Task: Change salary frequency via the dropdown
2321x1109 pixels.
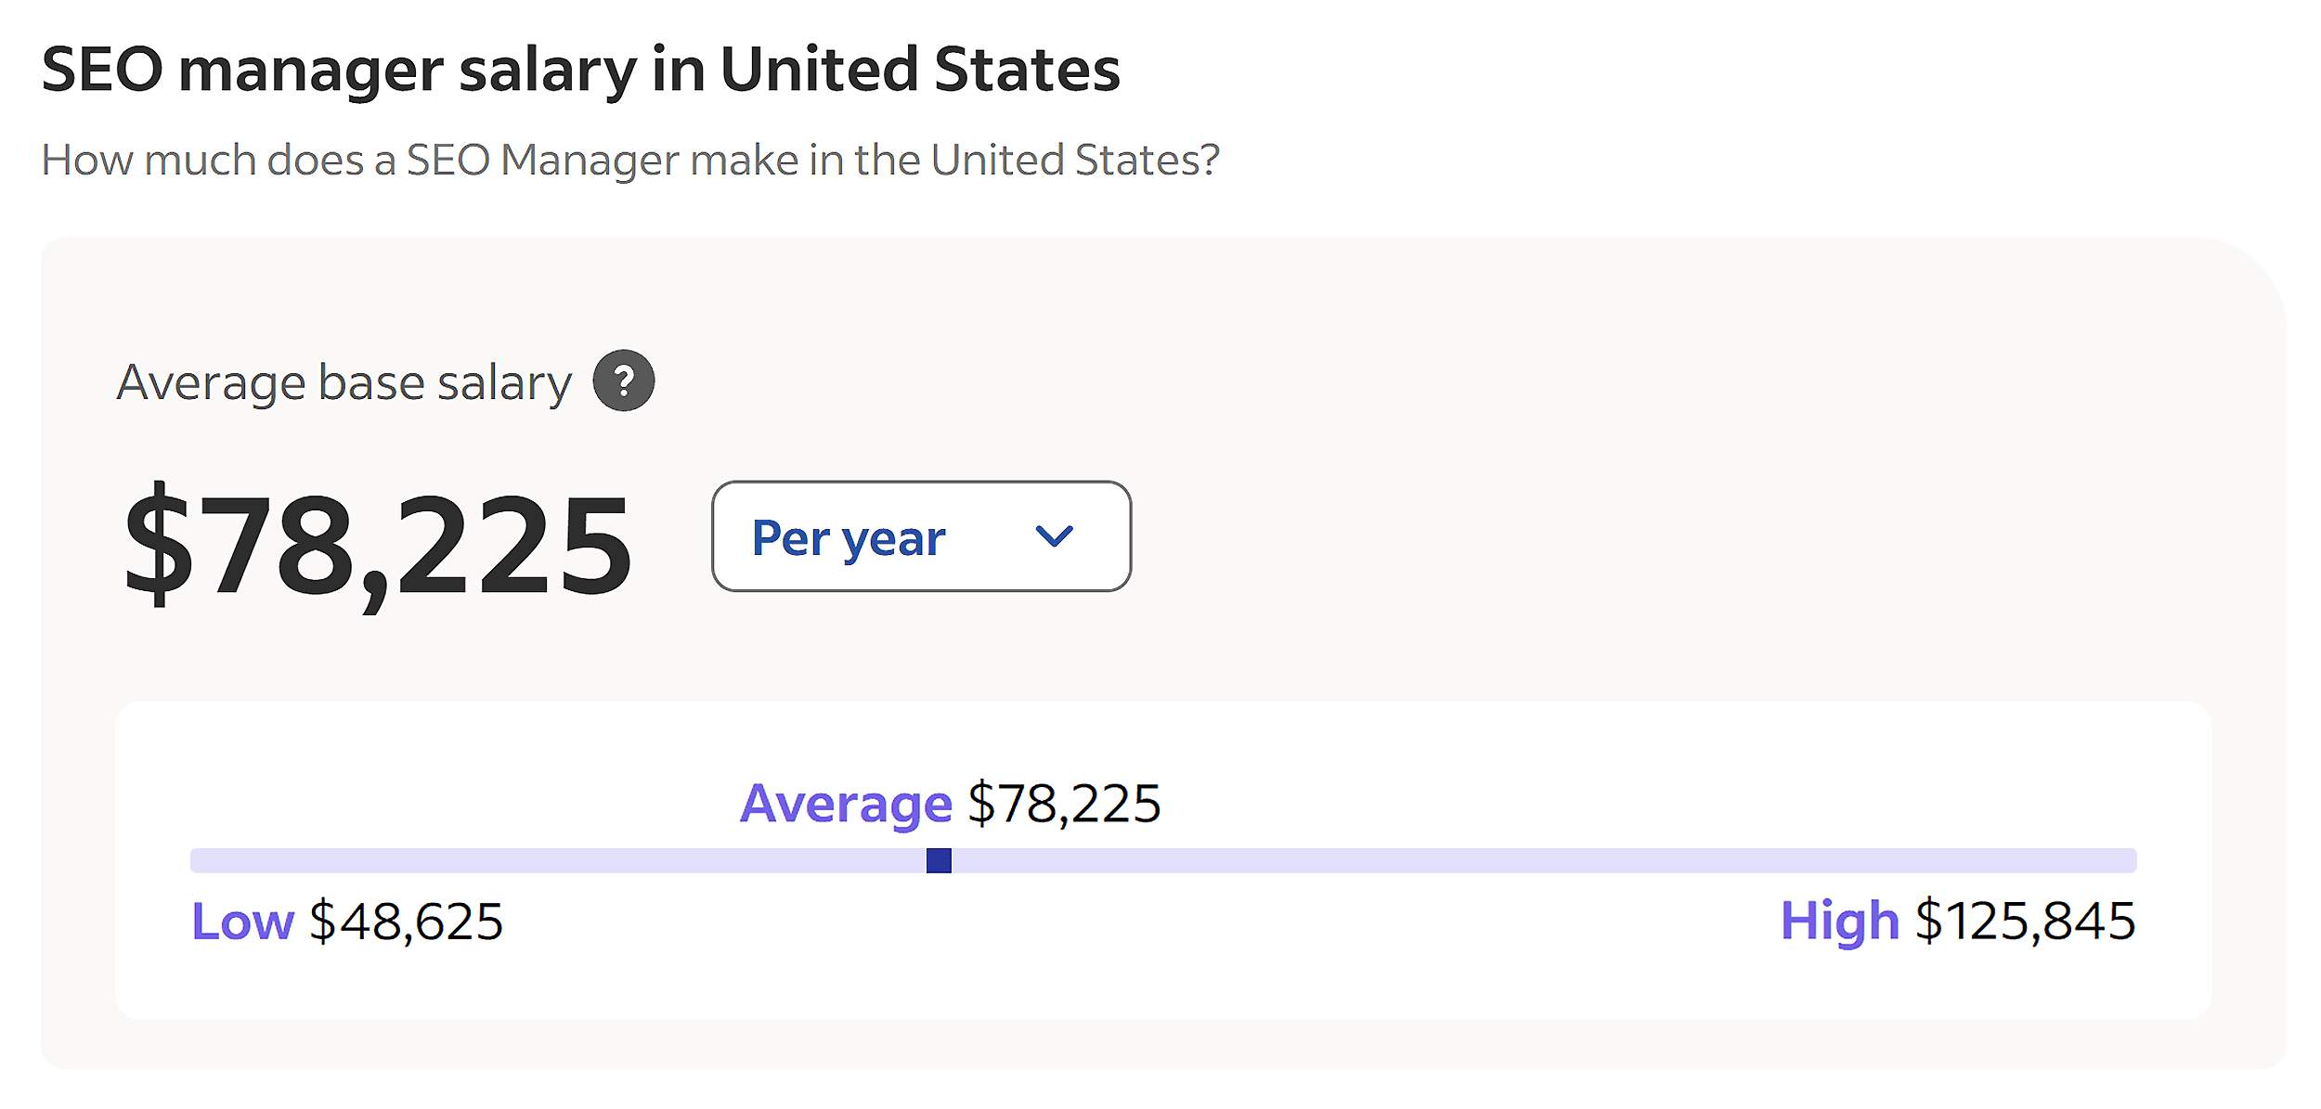Action: point(919,536)
